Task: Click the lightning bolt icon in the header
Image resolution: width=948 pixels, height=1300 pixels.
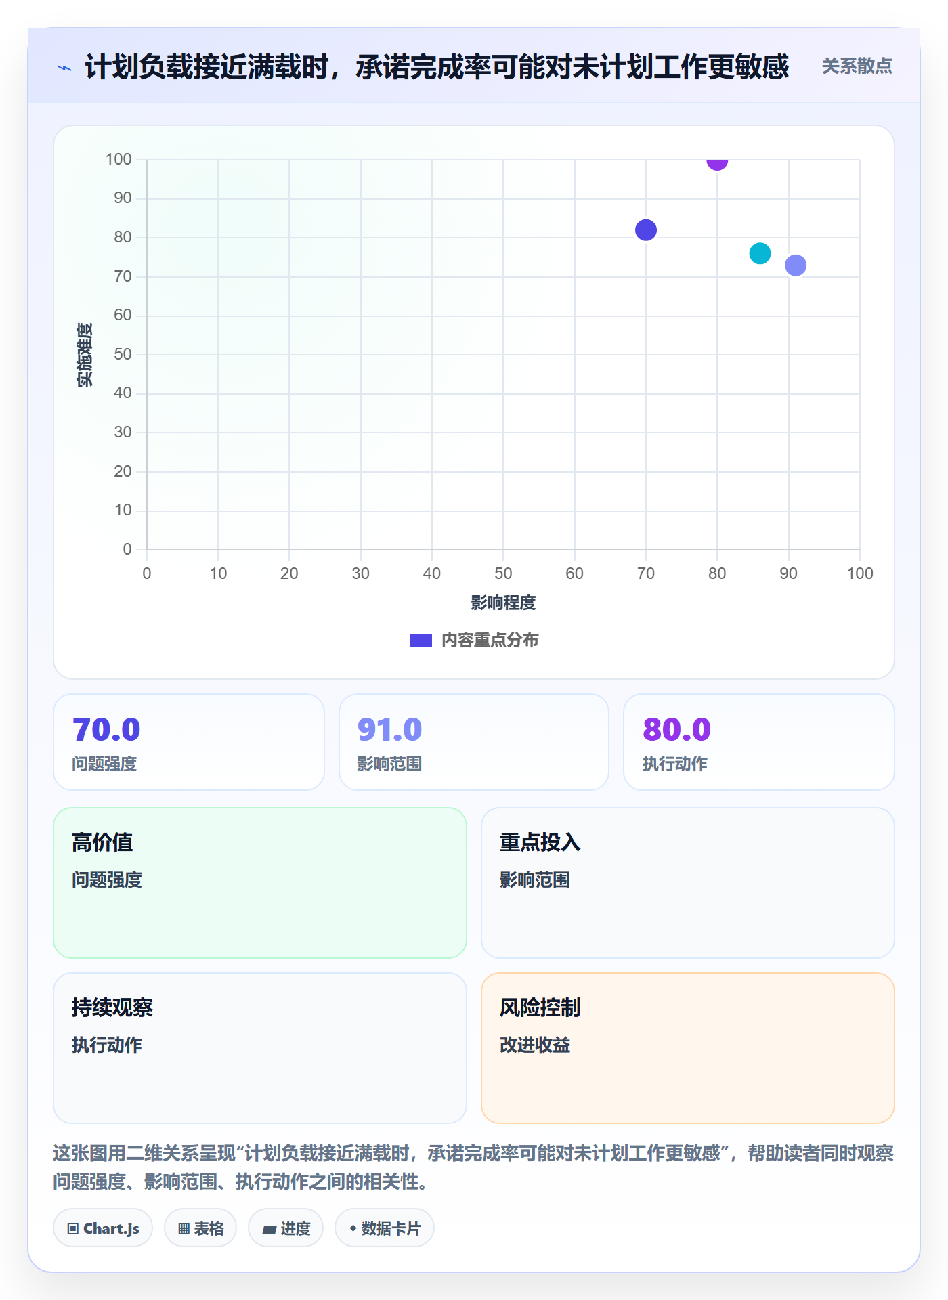Action: pyautogui.click(x=64, y=68)
